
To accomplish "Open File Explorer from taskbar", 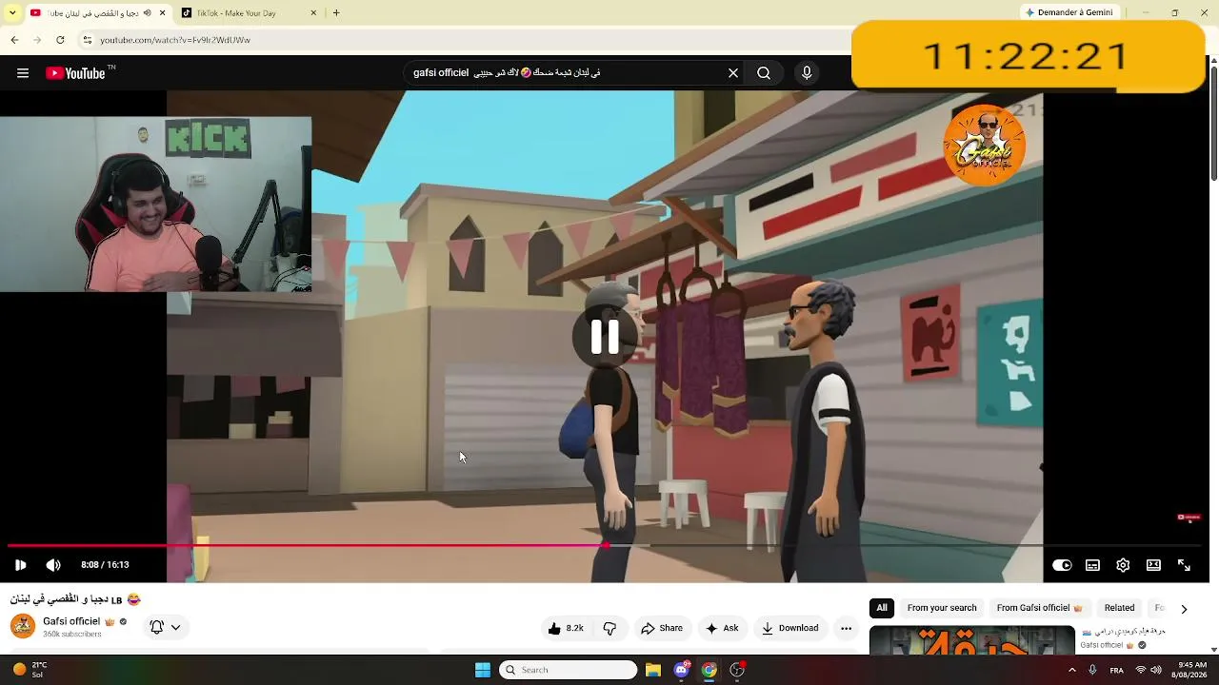I will pos(653,670).
